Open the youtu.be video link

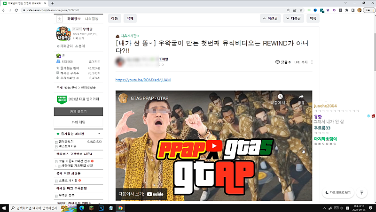click(x=143, y=80)
